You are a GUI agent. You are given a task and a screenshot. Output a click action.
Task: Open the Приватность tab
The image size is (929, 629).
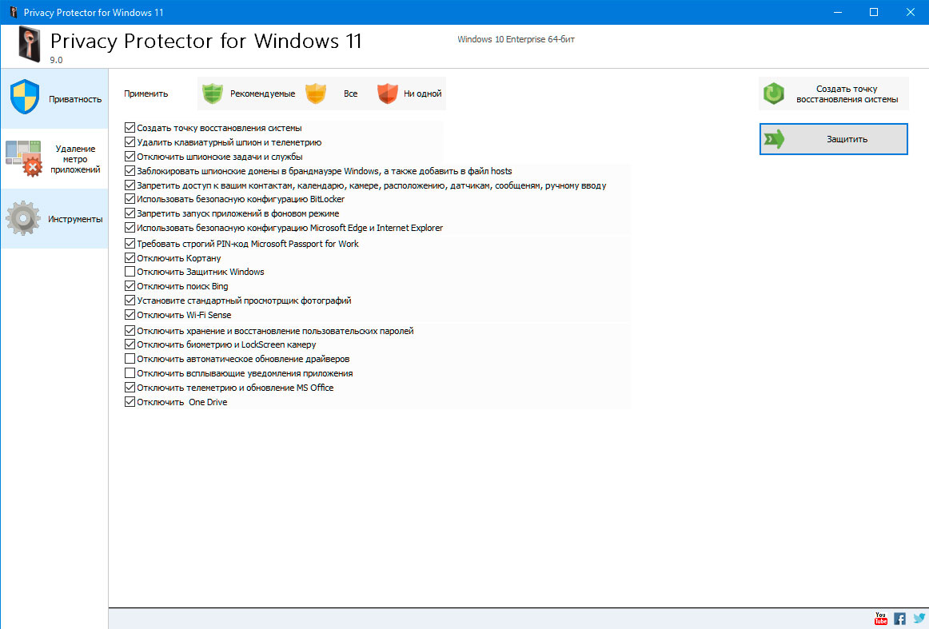click(54, 99)
